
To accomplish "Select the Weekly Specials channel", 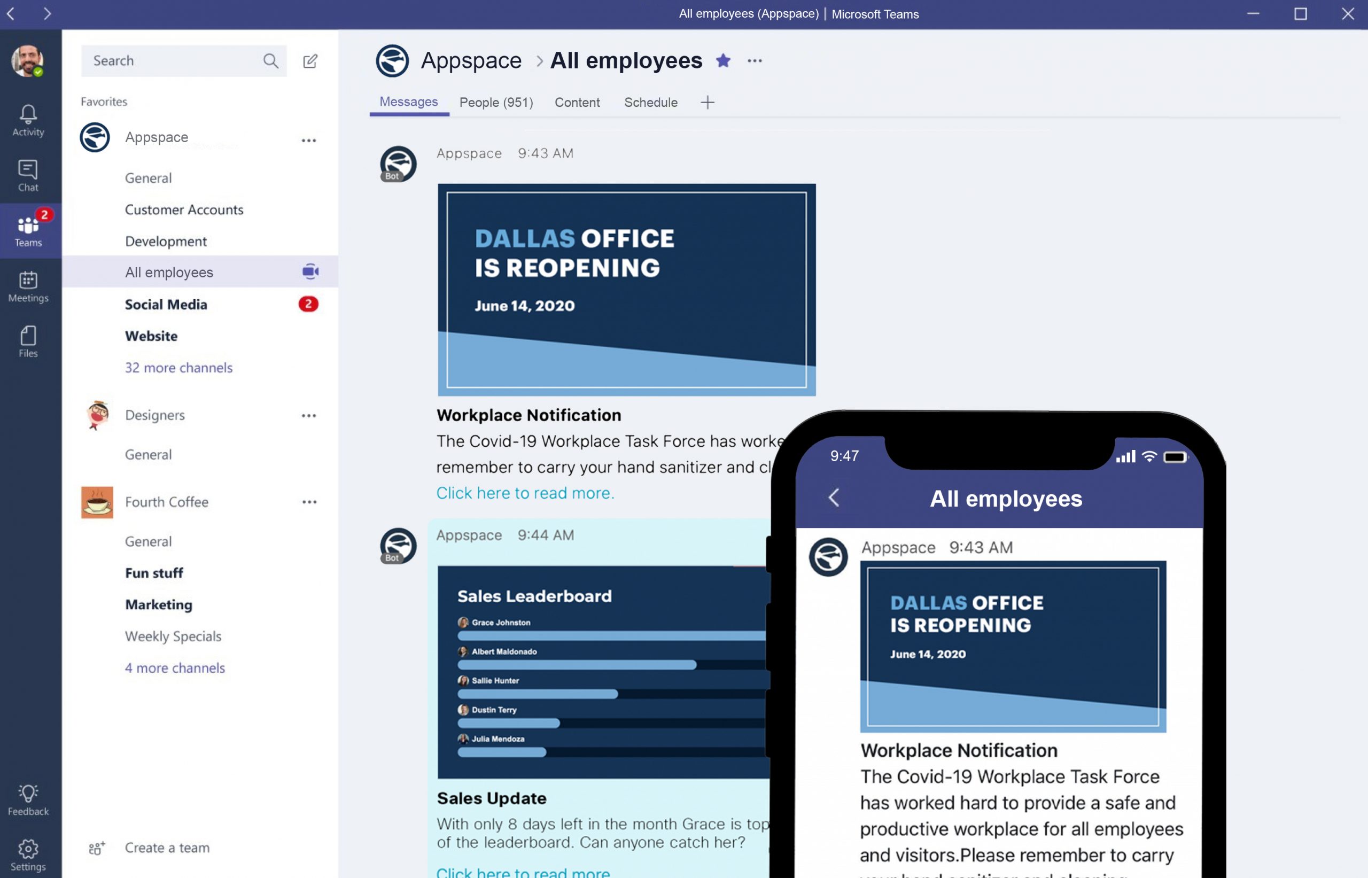I will 173,636.
